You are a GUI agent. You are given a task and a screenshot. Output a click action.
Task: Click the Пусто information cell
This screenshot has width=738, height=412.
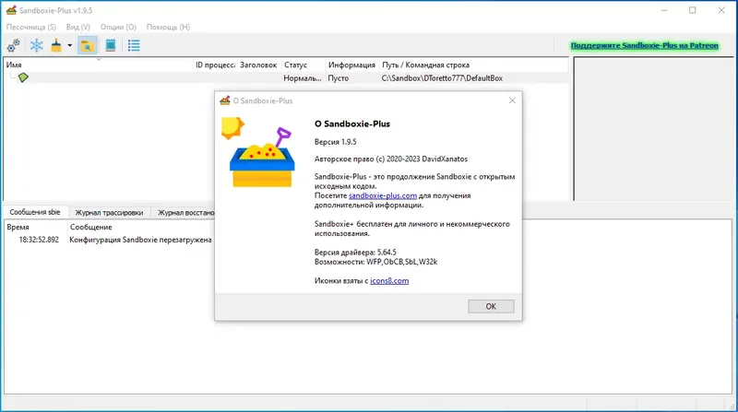point(339,78)
